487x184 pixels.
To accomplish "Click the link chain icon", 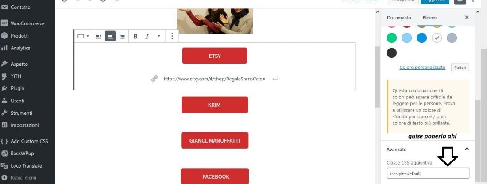I will click(x=155, y=79).
